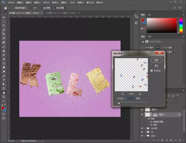
Task: Click the 填充屏幕 button
Action: (60, 8)
